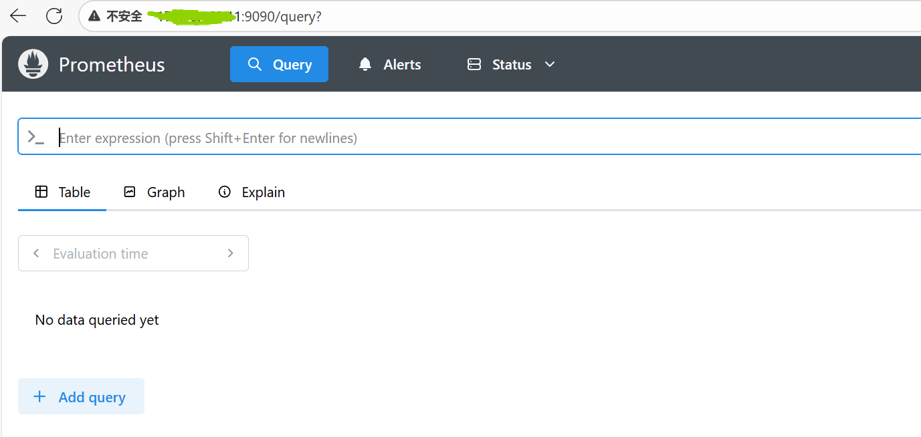Switch to the Table tab
Screen dimensions: 921x437
click(x=62, y=192)
